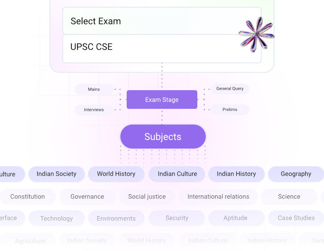Click the Governance subject tag
Image resolution: width=324 pixels, height=251 pixels.
click(87, 197)
